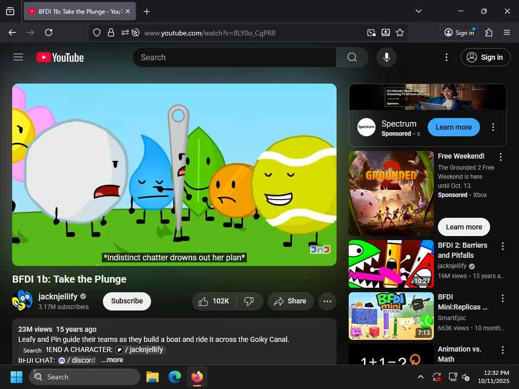Viewport: 519px width, 389px height.
Task: Show site security padlock info
Action: (111, 32)
